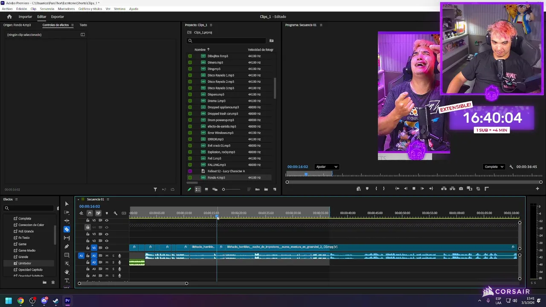546x307 pixels.
Task: Click Lift button in Program monitor
Action: 444,188
